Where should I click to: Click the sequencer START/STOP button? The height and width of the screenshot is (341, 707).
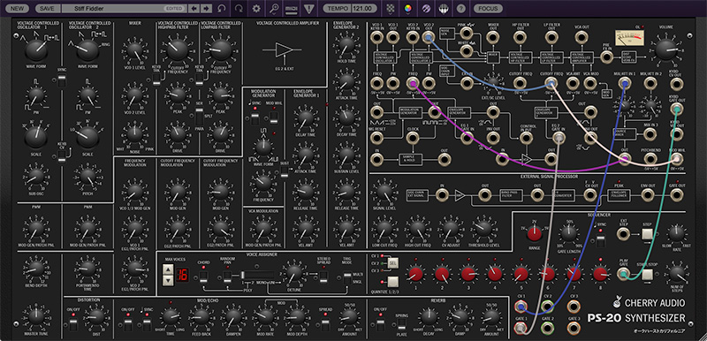pos(648,275)
